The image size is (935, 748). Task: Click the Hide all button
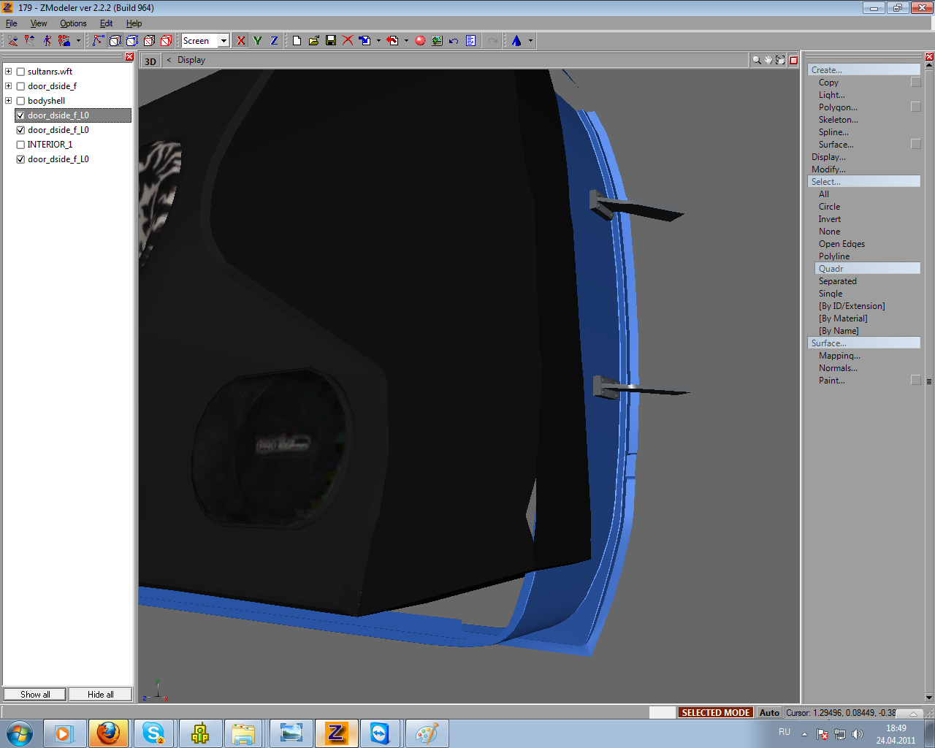[101, 695]
